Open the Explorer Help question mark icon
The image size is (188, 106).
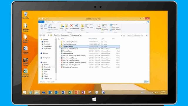coord(148,22)
